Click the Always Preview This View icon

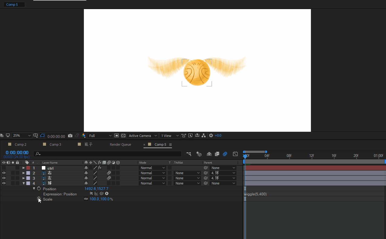[2, 136]
